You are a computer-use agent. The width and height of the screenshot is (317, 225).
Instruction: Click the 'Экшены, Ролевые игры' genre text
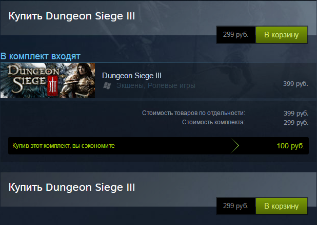(155, 86)
